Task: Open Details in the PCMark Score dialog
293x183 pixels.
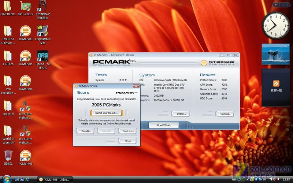Action: pos(86,131)
